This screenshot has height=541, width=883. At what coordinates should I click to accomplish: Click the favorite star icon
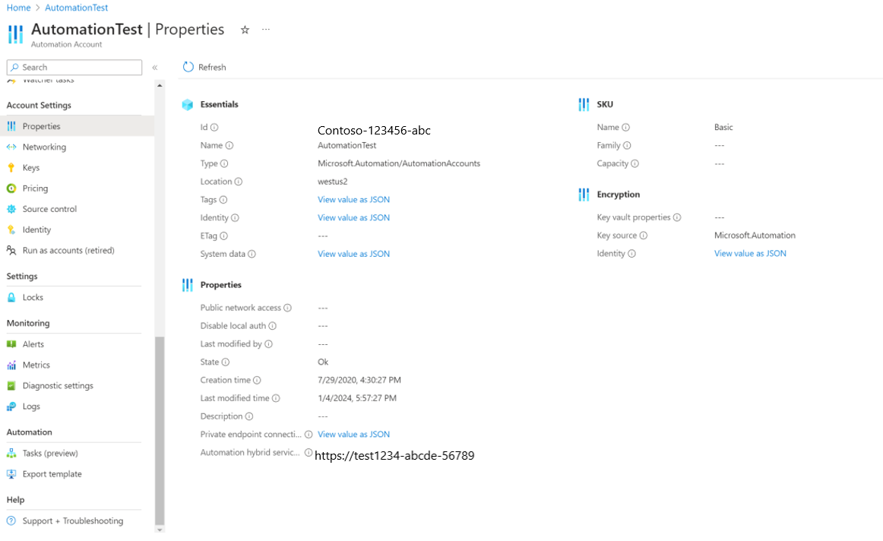click(245, 30)
